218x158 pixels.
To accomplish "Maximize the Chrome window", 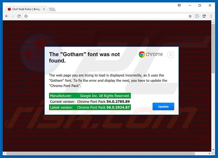I will [x=200, y=5].
